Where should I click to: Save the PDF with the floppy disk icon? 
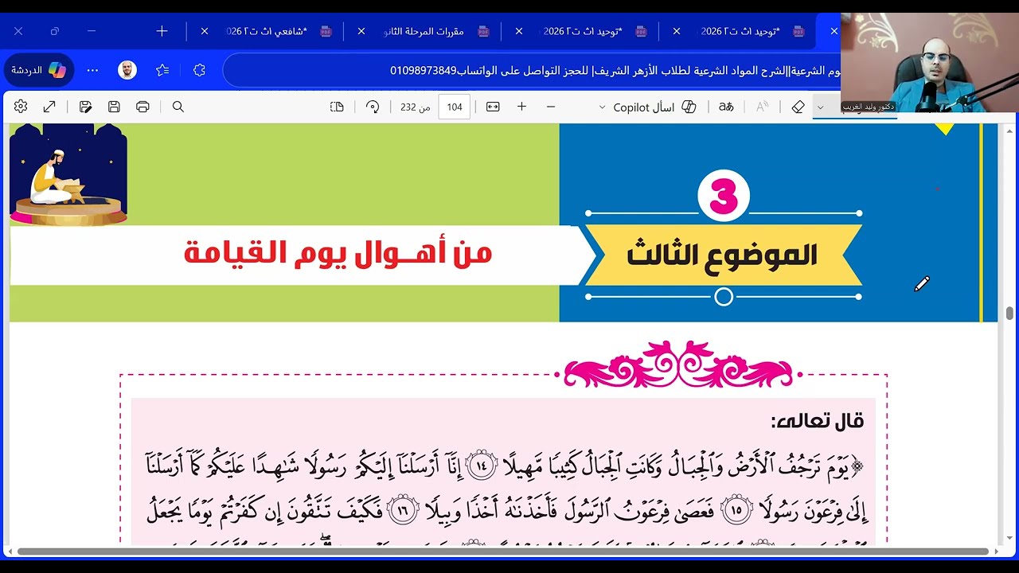[x=114, y=107]
